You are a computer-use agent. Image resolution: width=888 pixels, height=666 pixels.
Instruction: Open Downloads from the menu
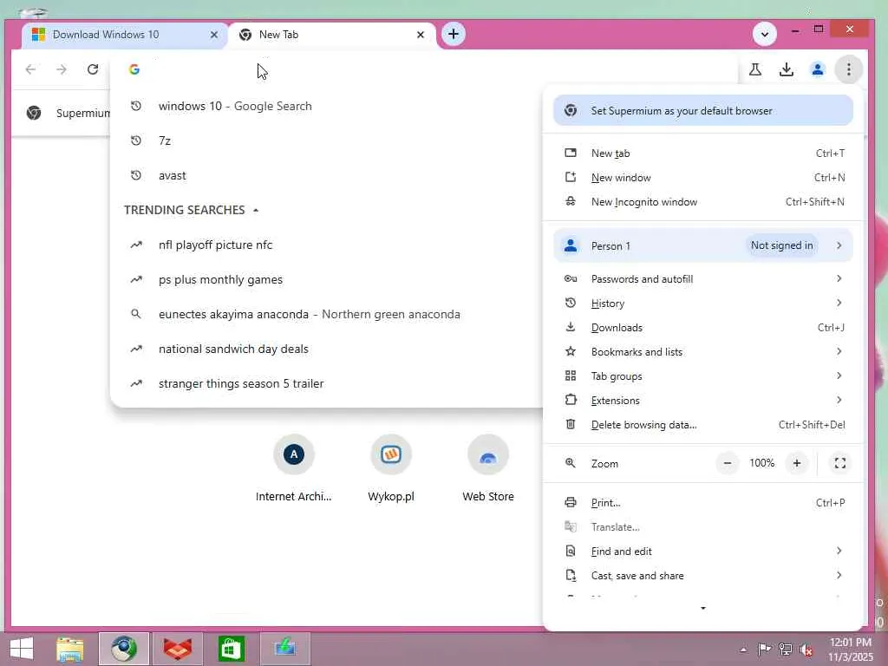click(x=702, y=327)
